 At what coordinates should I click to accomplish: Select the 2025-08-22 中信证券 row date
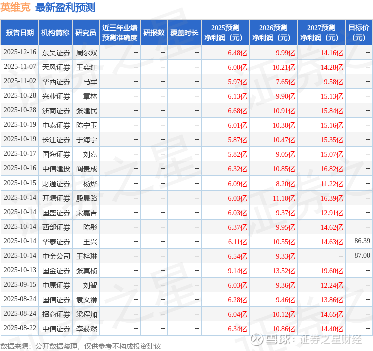pos(20,328)
